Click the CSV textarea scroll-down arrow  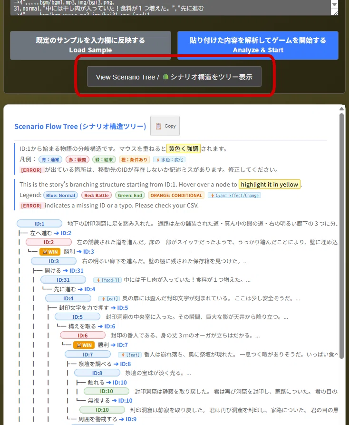[334, 4]
